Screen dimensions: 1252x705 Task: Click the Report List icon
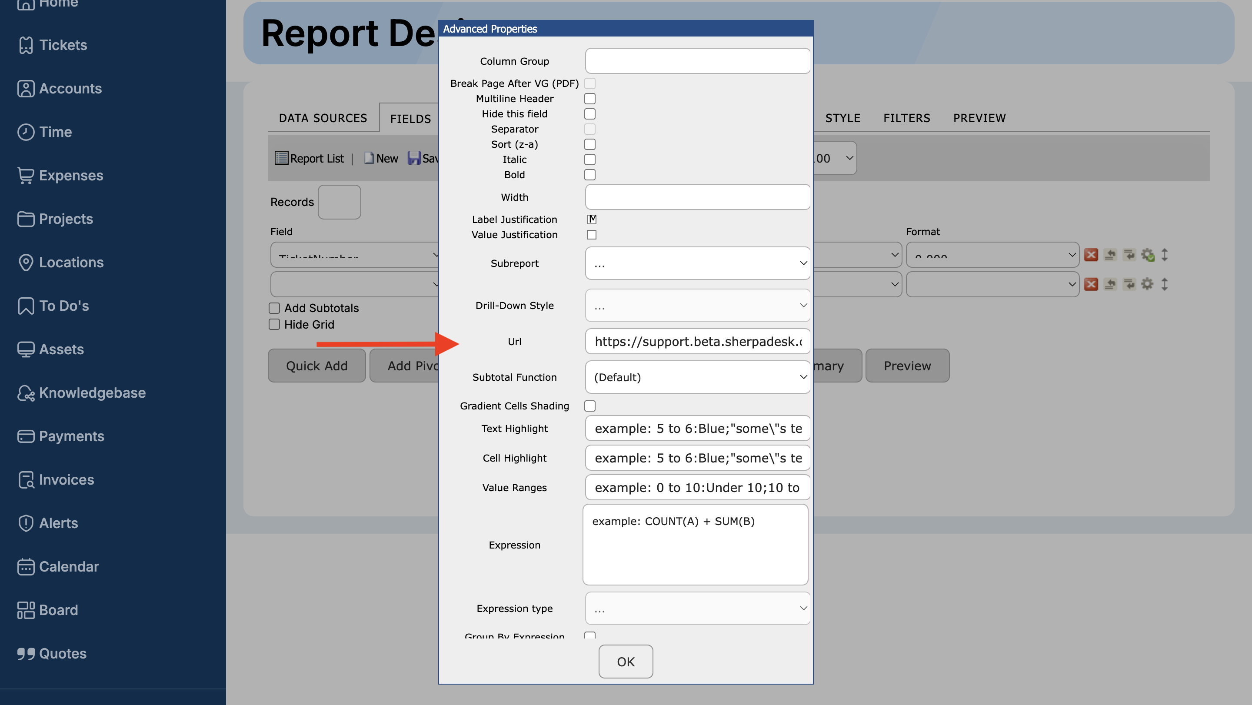[x=281, y=158]
